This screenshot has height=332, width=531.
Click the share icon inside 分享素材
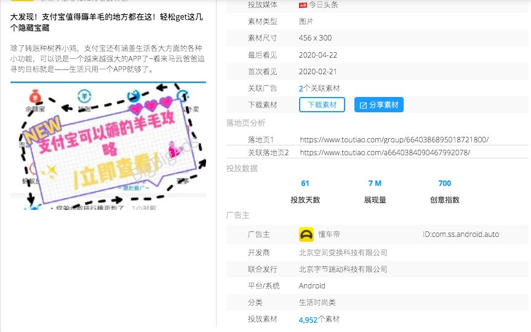pos(363,106)
